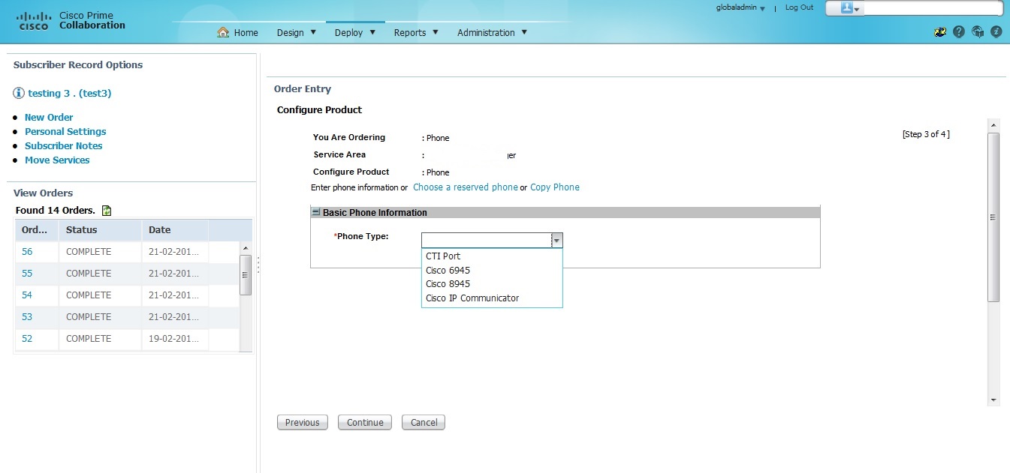Open the Design menu
The image size is (1010, 473).
[x=297, y=32]
